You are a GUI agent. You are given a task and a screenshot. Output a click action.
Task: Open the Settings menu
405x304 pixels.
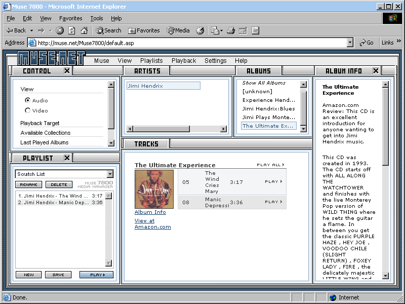point(216,60)
